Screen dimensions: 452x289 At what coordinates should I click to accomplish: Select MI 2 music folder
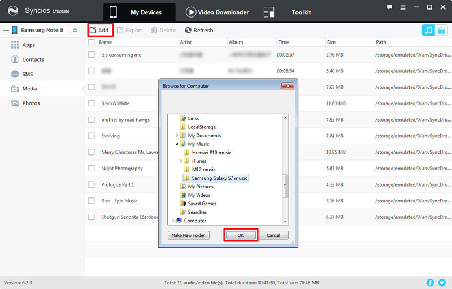click(200, 169)
